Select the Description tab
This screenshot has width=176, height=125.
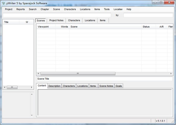pos(55,86)
